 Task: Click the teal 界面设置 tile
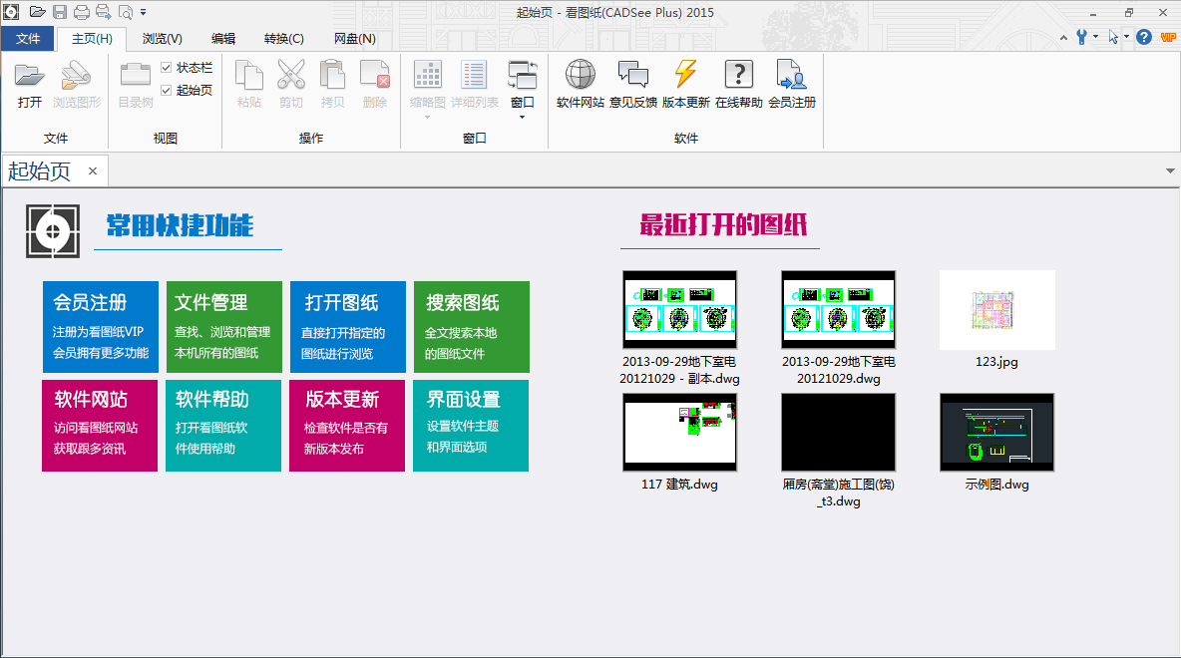click(471, 425)
